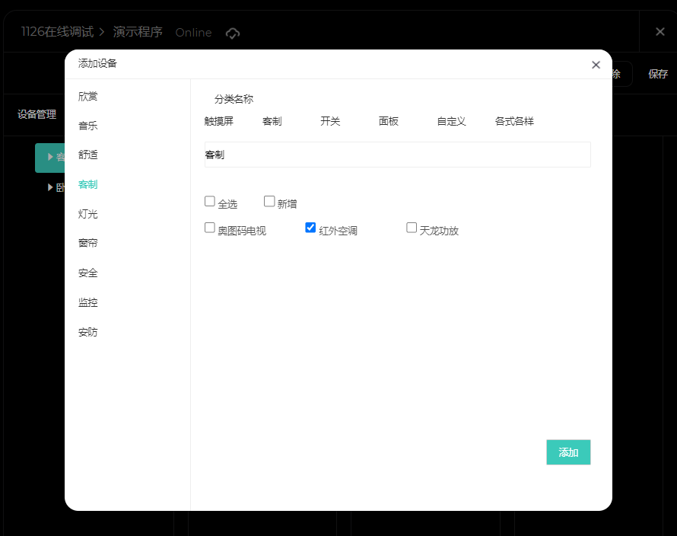Close the Add Device dialog
677x536 pixels.
[x=596, y=65]
